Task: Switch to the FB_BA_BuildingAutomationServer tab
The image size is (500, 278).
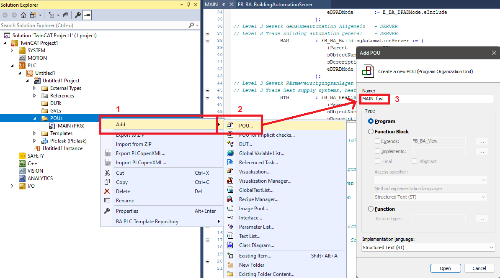Action: point(275,5)
